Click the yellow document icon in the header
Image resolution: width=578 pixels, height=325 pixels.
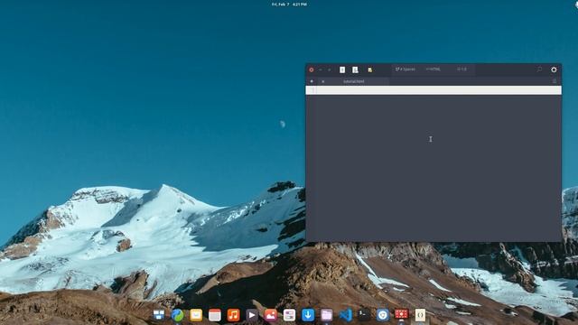point(369,70)
